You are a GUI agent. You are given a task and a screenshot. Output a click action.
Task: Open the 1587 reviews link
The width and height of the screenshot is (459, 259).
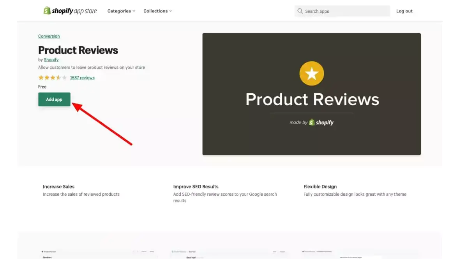tap(82, 78)
